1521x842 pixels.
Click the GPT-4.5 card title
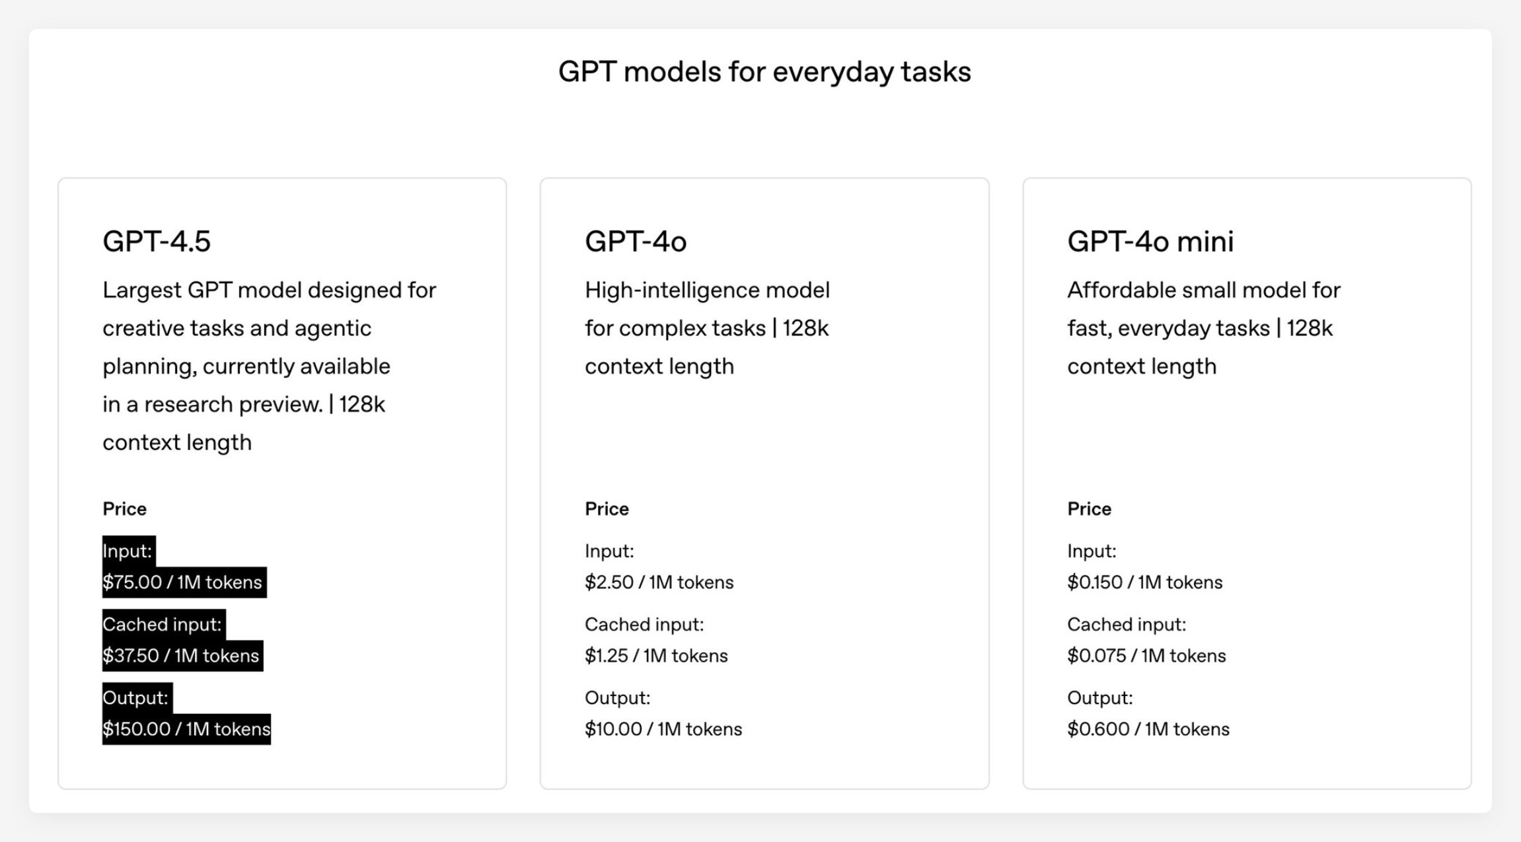(157, 242)
